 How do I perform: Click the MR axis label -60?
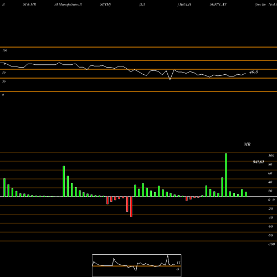(x=270, y=227)
